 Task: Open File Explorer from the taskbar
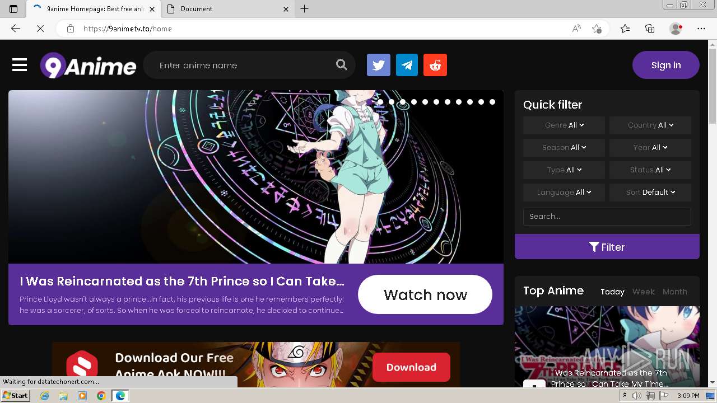[x=63, y=396]
